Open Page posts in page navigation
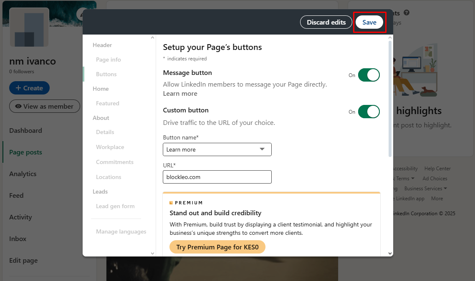 tap(26, 152)
